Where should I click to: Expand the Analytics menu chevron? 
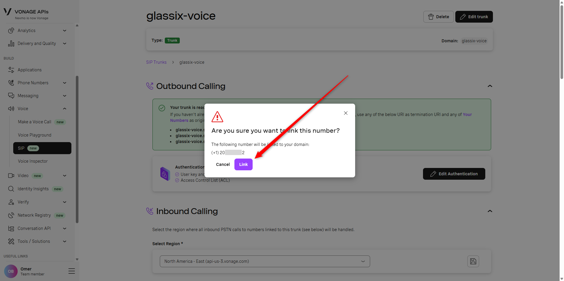point(65,31)
